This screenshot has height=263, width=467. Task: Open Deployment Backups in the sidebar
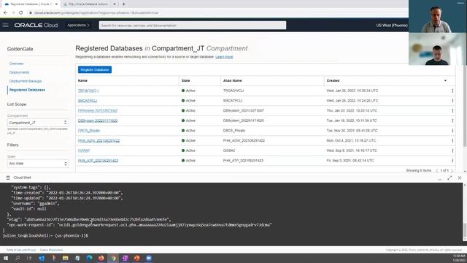[26, 81]
